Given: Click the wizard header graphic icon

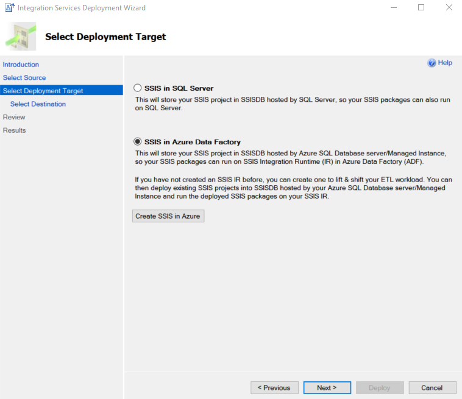Looking at the screenshot, I should coord(21,37).
